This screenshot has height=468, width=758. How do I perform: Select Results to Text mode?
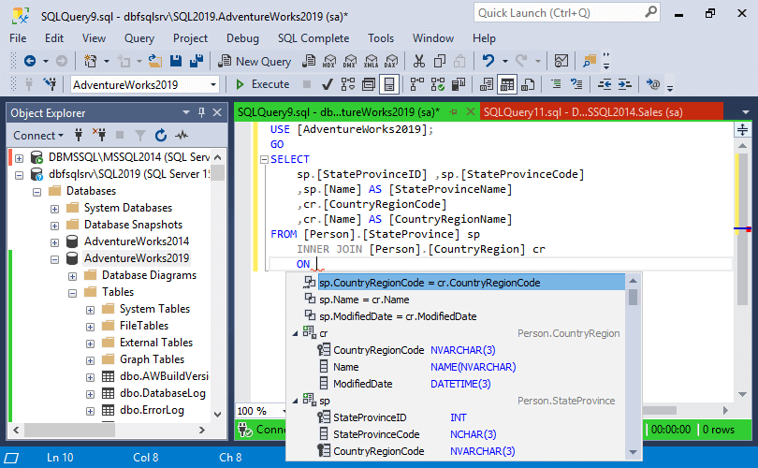click(487, 84)
